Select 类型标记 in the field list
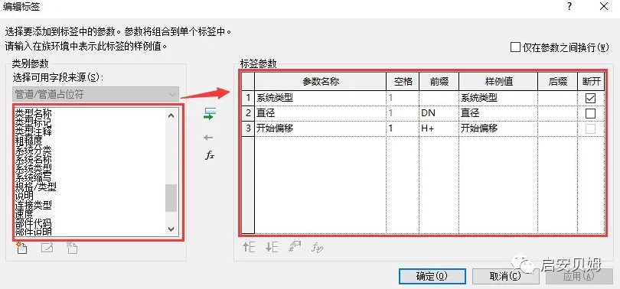Image resolution: width=620 pixels, height=289 pixels. click(x=34, y=122)
